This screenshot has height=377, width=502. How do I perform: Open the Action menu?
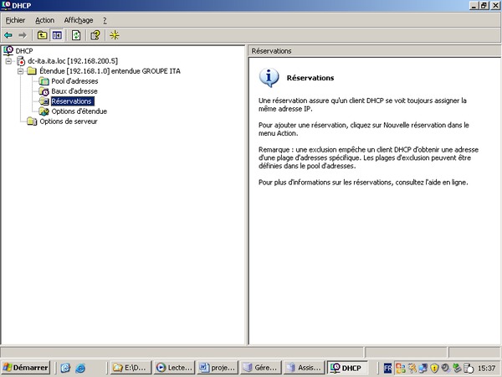(44, 19)
